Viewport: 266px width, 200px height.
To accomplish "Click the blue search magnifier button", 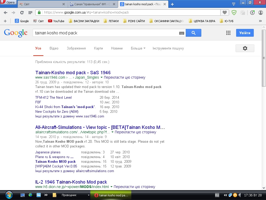I will 194,33.
